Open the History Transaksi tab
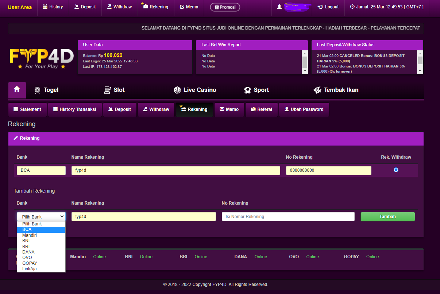Screen dimensions: 440x294 75,109
